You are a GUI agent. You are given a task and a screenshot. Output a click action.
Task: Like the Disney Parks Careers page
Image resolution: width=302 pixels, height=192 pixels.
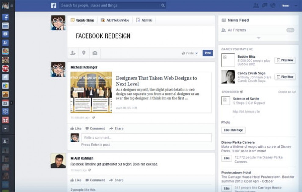(227, 158)
